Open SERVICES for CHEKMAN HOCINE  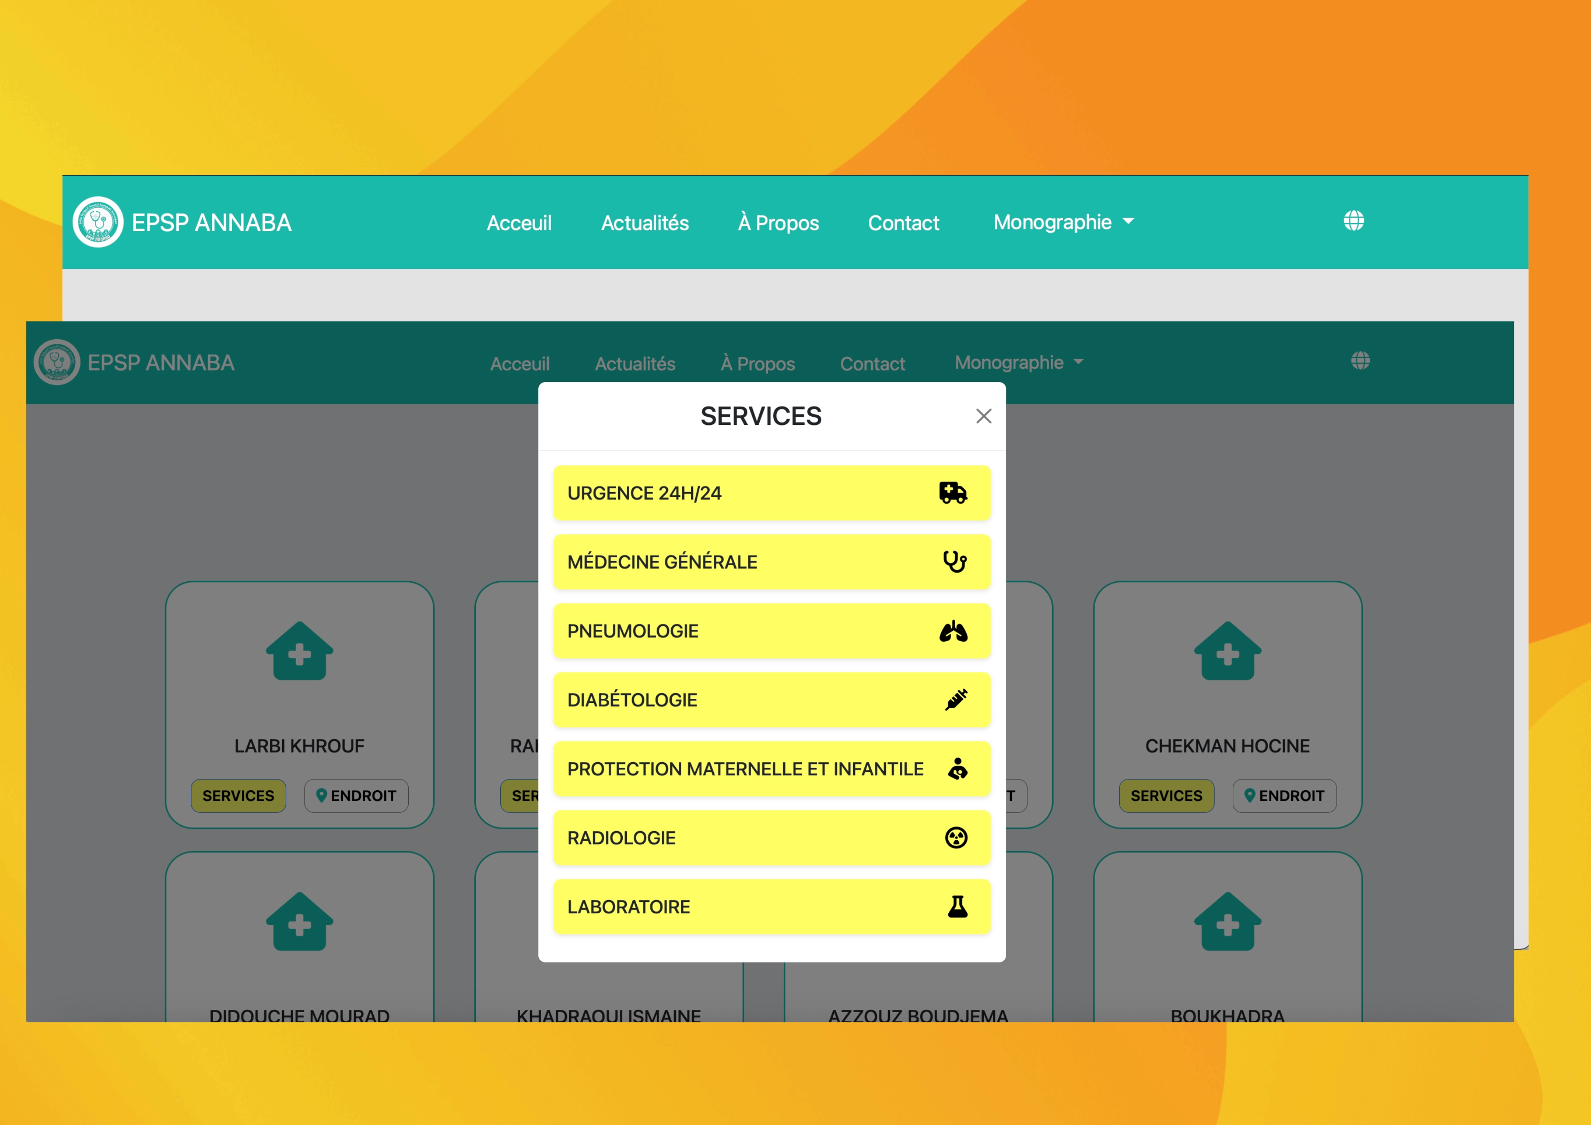1166,796
